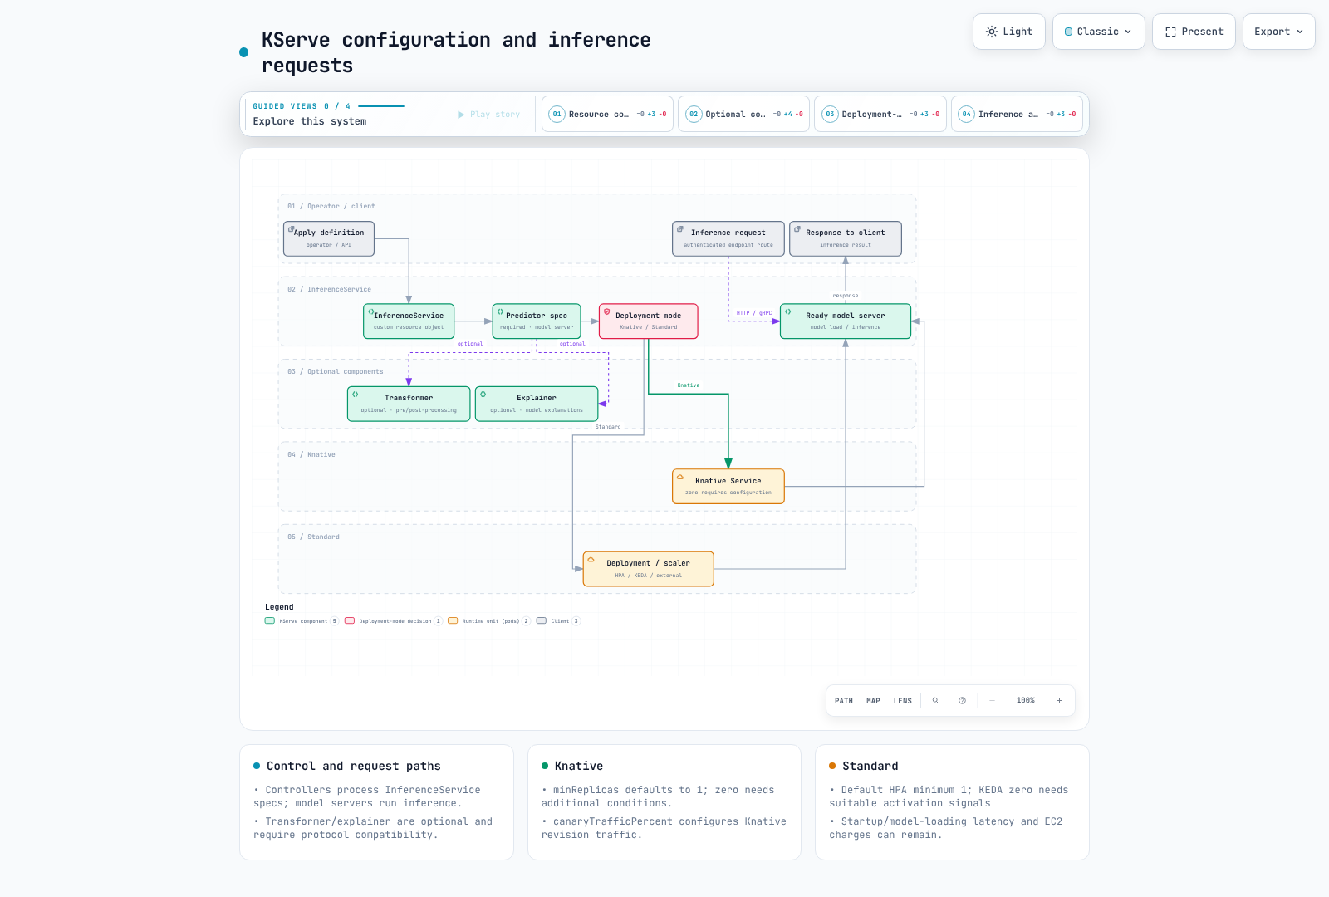1329x897 pixels.
Task: Select guided view 04 Inference a…
Action: [x=1017, y=115]
